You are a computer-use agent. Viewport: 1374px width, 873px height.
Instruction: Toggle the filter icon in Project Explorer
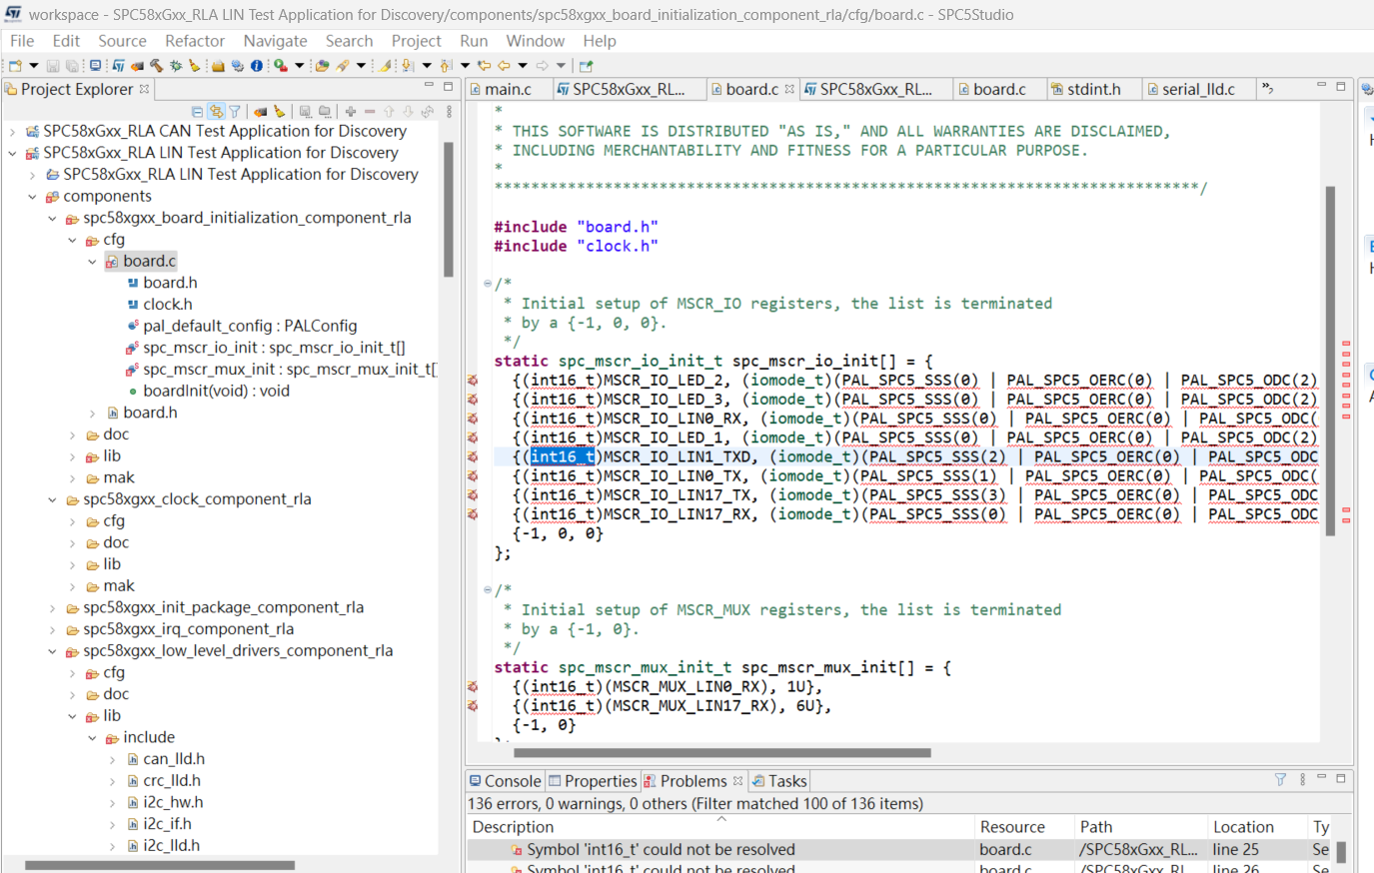[x=236, y=110]
